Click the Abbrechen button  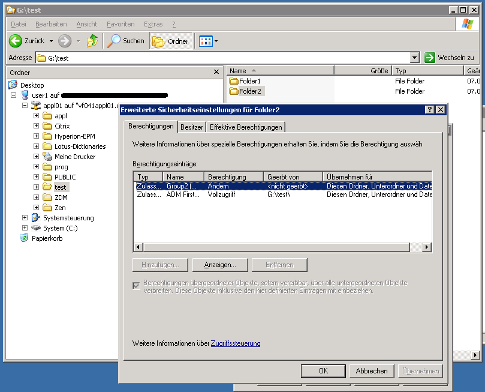coord(372,371)
